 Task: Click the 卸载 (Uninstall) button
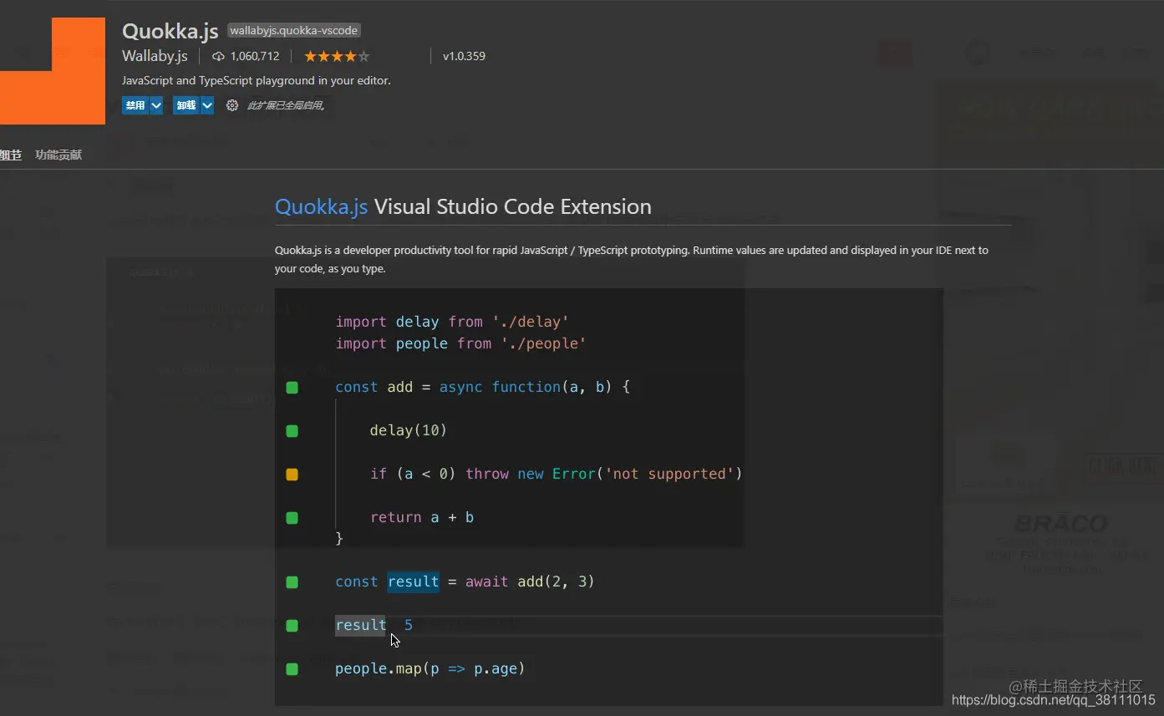tap(186, 105)
